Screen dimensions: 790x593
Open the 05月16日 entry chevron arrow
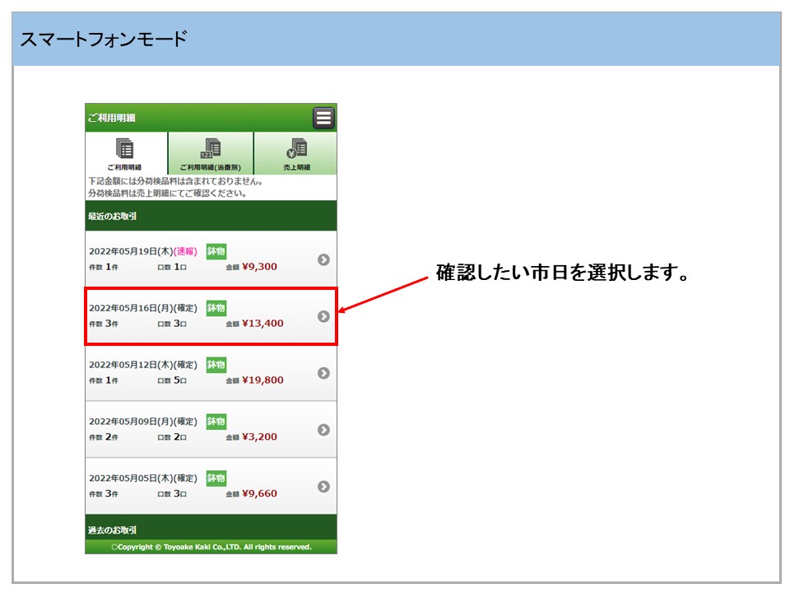tap(323, 316)
